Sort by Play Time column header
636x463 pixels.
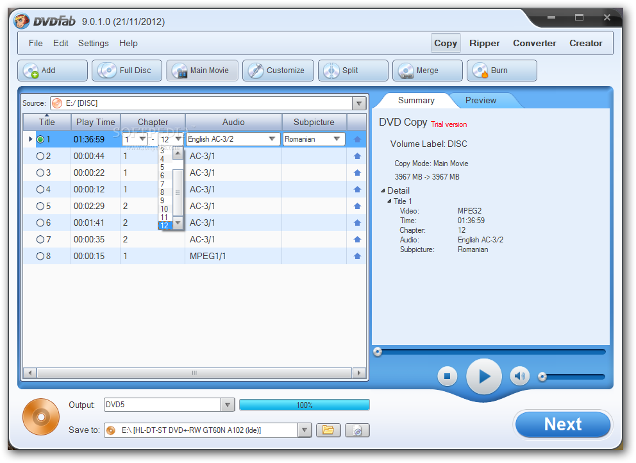coord(96,122)
